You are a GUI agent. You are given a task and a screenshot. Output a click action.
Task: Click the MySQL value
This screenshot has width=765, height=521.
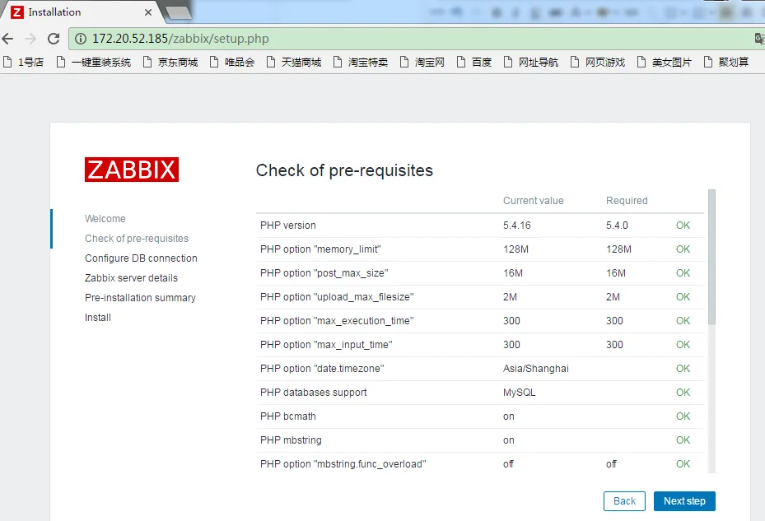pyautogui.click(x=519, y=393)
